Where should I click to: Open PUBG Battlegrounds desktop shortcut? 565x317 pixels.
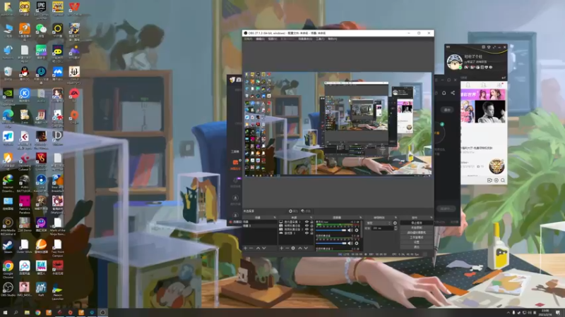point(25,183)
